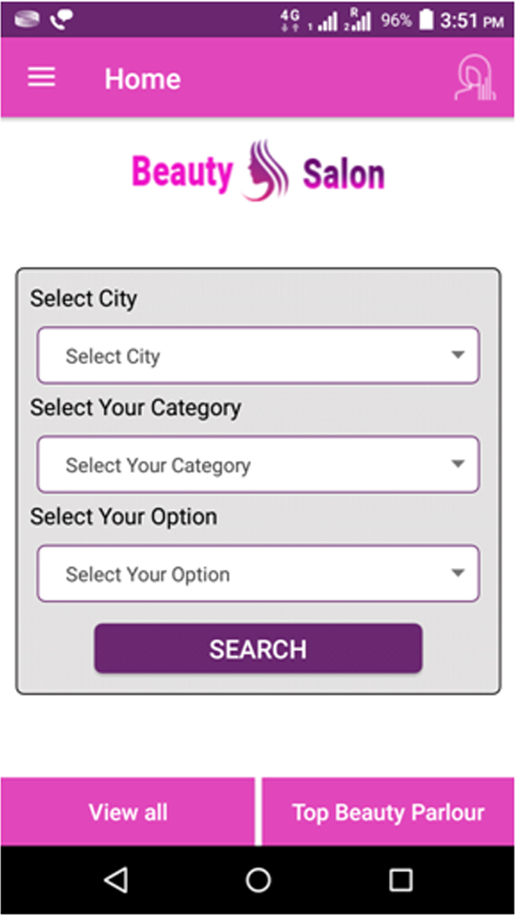Tap the Android back navigation button
515x915 pixels.
click(116, 880)
